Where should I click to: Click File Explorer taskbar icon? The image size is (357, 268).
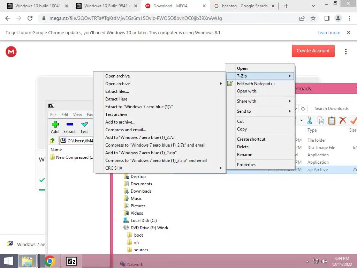[27, 261]
